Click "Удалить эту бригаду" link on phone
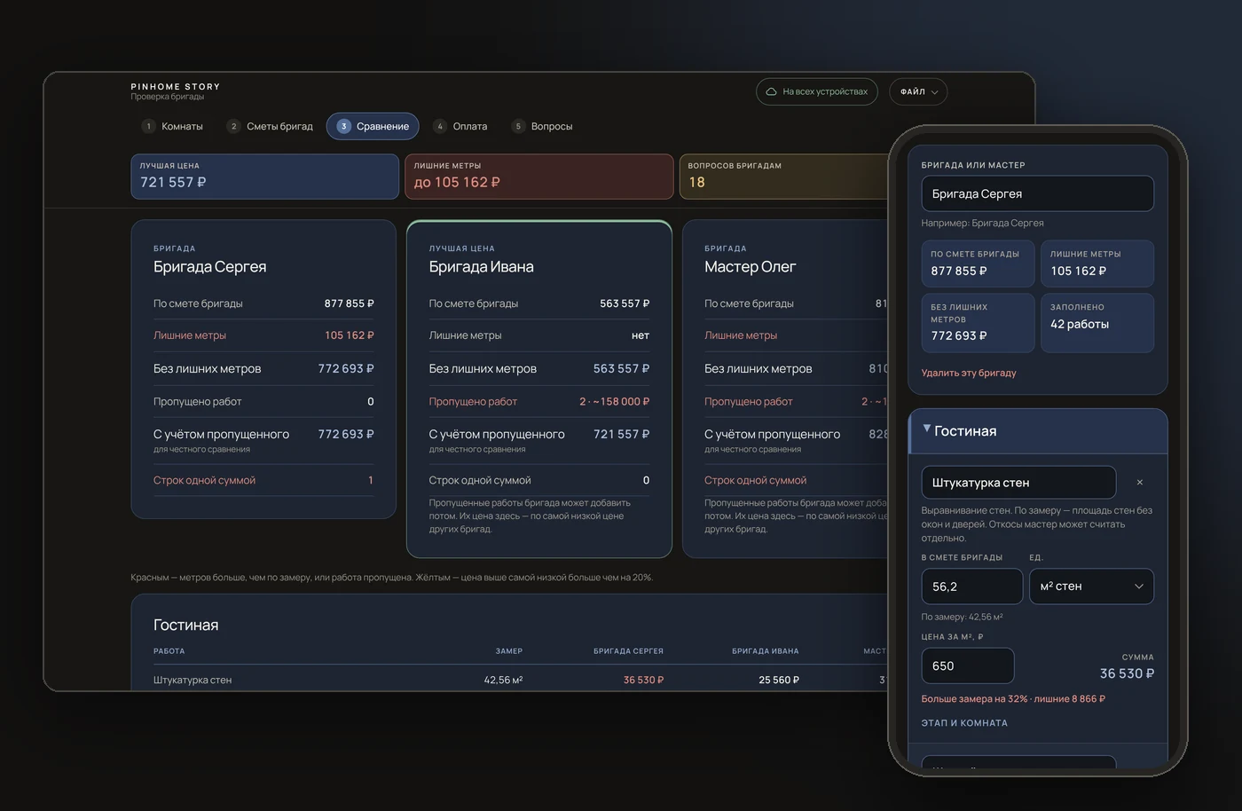This screenshot has width=1242, height=811. pos(969,373)
